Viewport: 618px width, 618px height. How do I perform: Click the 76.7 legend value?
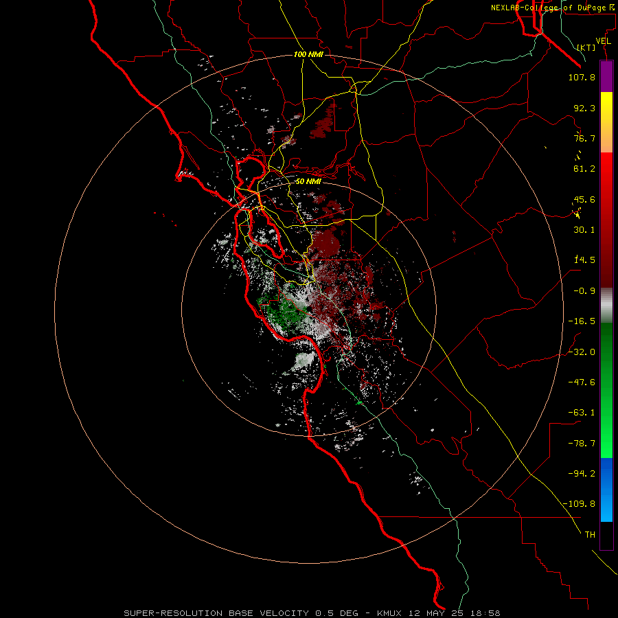[584, 138]
